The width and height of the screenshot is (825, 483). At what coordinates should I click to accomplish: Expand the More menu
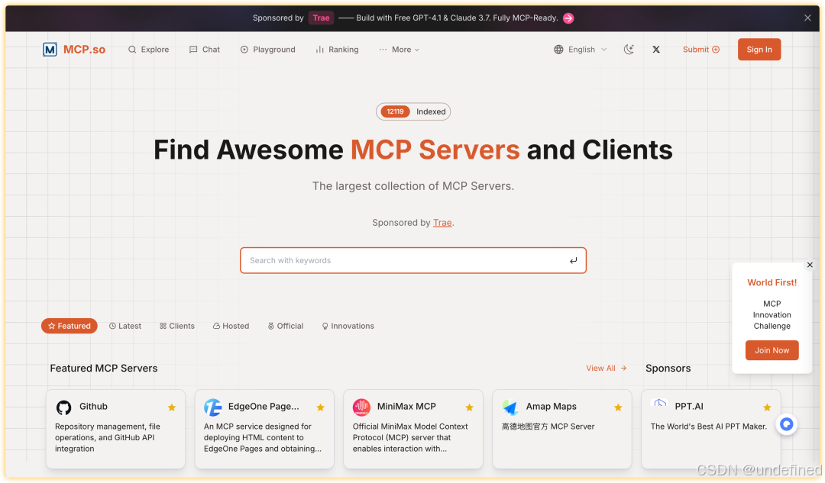pos(400,50)
